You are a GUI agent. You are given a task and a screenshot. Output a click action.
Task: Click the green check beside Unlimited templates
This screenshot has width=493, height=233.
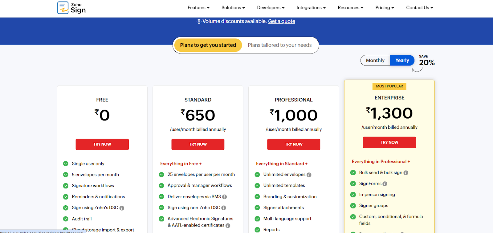coord(257,186)
